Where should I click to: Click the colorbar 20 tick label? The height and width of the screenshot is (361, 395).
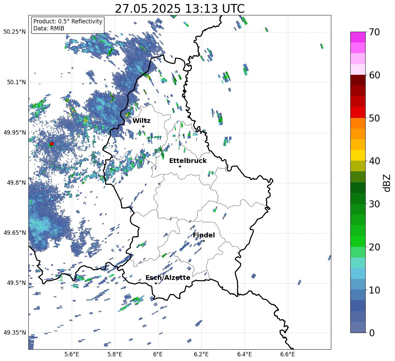tap(374, 247)
